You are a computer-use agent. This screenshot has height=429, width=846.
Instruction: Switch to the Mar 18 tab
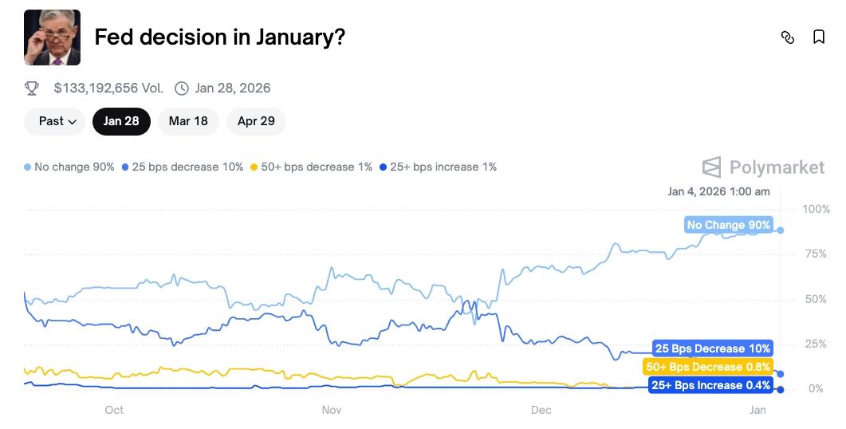pyautogui.click(x=188, y=121)
